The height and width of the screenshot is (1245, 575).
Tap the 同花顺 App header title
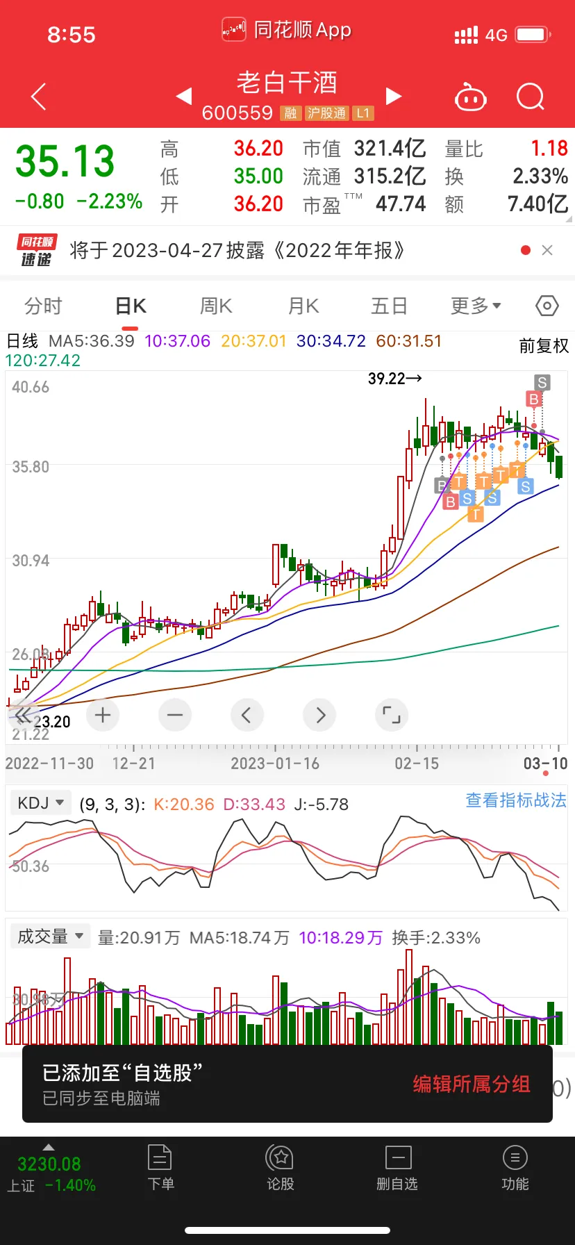287,30
